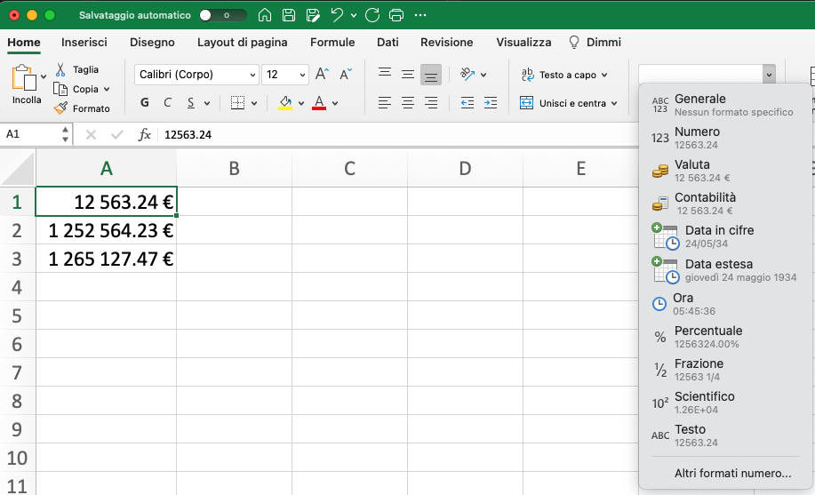This screenshot has height=495, width=815.
Task: Choose the Numero format
Action: [x=725, y=138]
